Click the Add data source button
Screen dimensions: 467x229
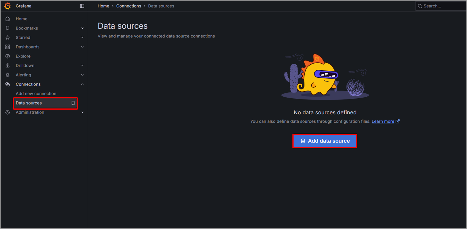tap(325, 141)
